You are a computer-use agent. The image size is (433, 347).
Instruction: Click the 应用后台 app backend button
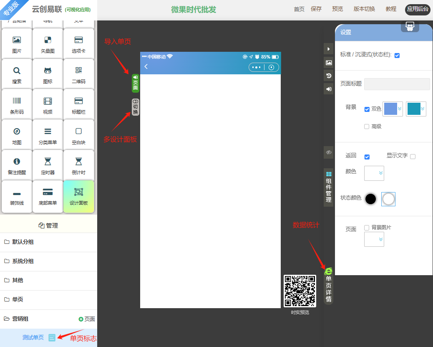pyautogui.click(x=418, y=10)
